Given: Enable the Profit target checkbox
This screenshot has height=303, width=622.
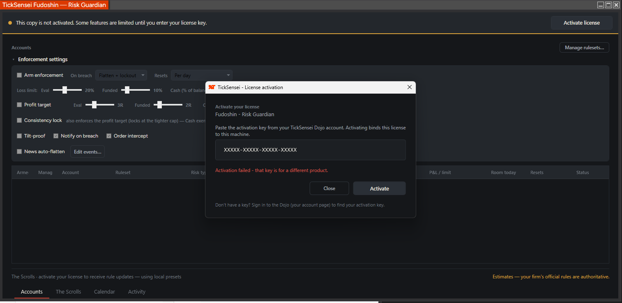Looking at the screenshot, I should 19,105.
